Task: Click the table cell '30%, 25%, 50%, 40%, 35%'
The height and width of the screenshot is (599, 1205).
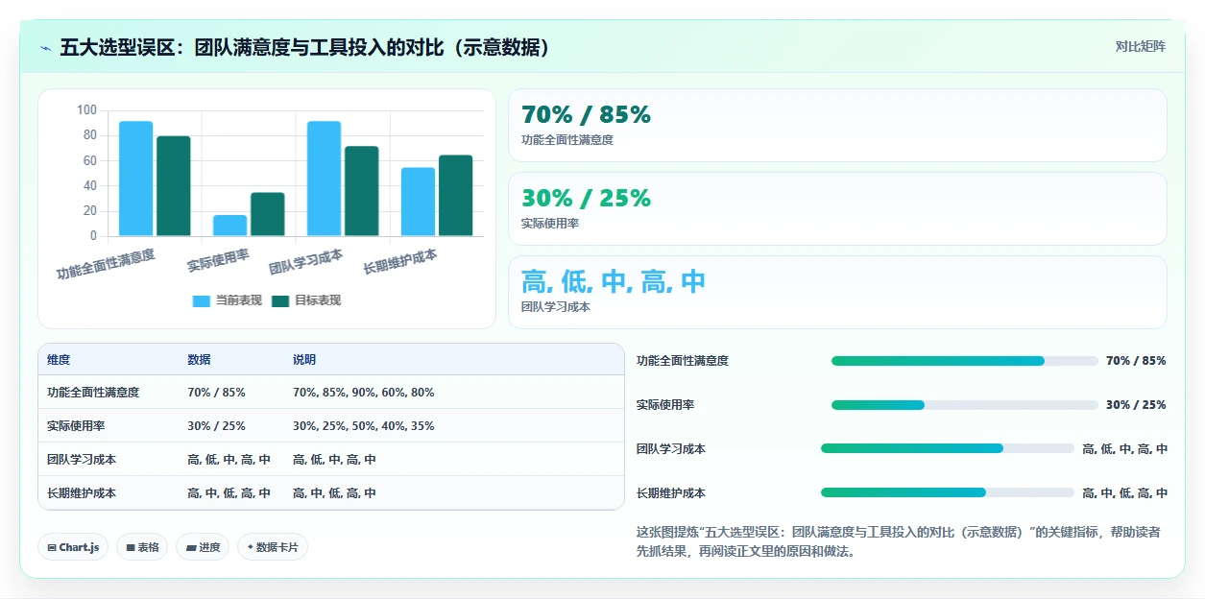Action: pos(363,426)
